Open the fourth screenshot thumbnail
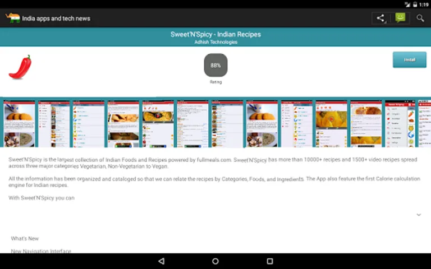Viewport: 431px width, 269px height. [123, 124]
